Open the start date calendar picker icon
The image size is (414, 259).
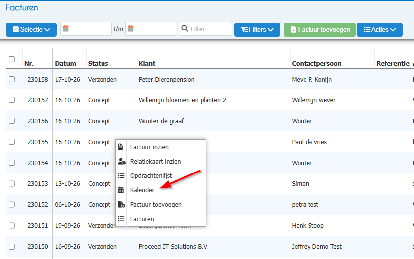click(66, 28)
